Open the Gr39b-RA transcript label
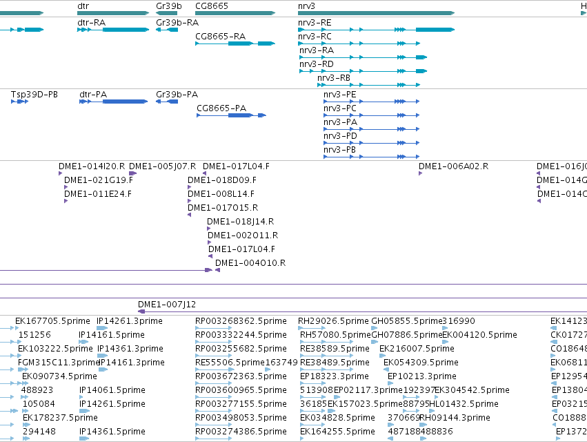 [177, 23]
